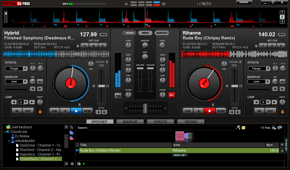Screen dimensions: 290x170
Task: Double the loop length on left deck
Action: pos(32,102)
